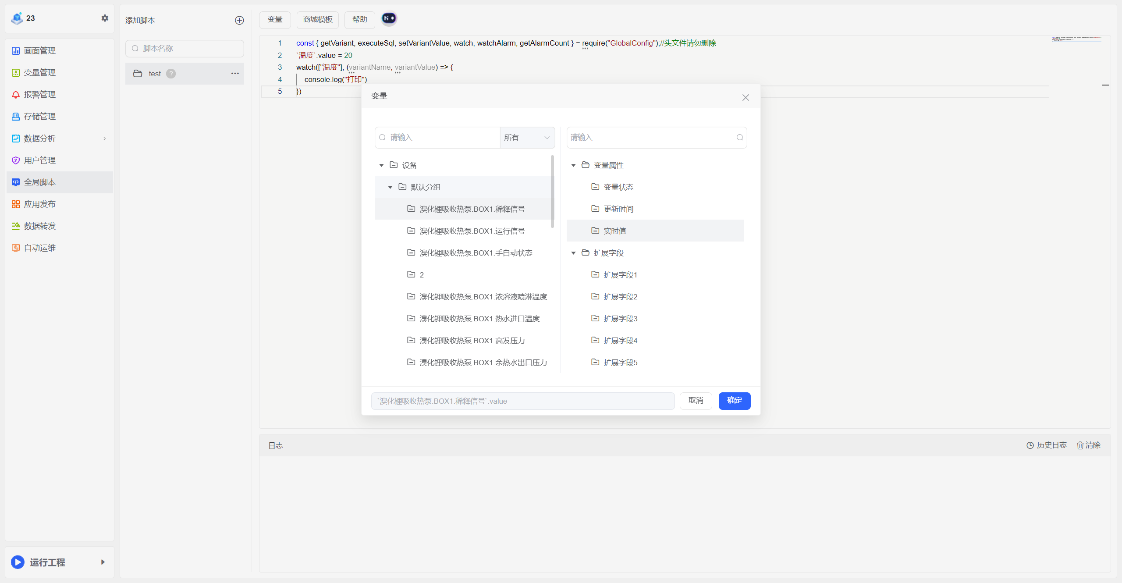Click the search icon in the property search box

point(740,138)
